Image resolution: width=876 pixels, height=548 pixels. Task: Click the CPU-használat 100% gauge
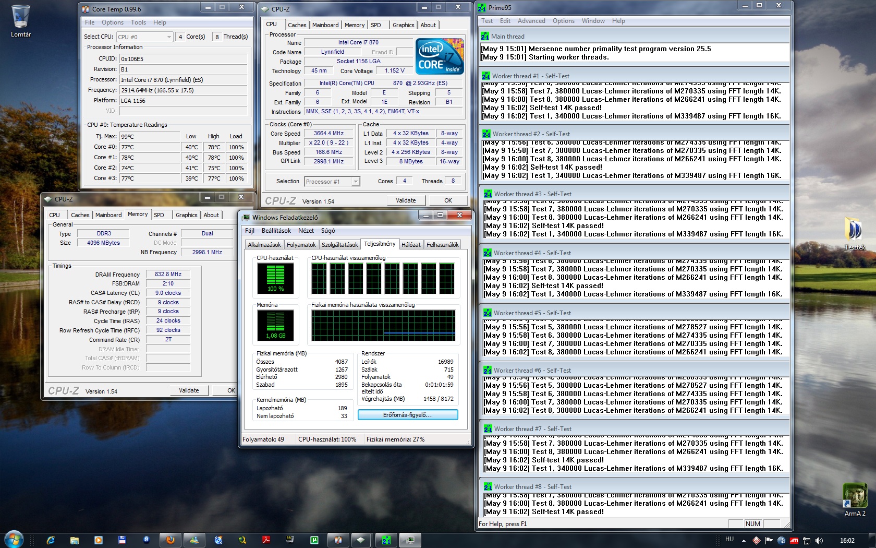point(276,278)
